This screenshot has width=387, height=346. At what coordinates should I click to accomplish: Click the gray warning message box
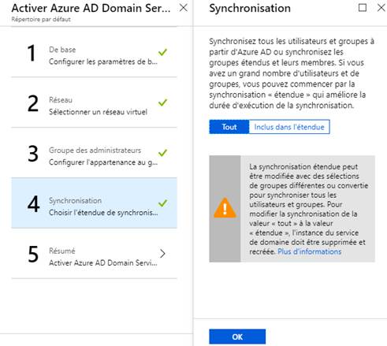[292, 209]
